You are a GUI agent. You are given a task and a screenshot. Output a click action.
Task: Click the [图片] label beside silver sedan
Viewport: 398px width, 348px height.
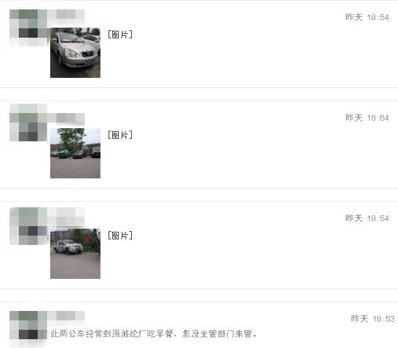click(x=120, y=35)
